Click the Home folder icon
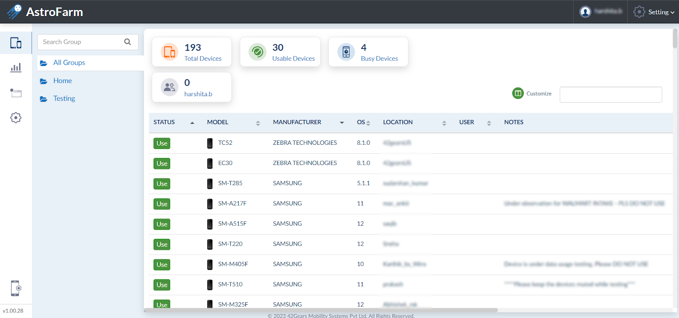 (44, 81)
